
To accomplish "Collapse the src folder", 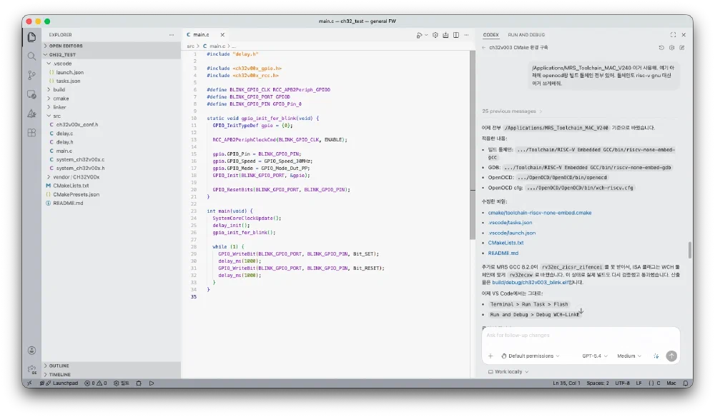I will click(56, 116).
